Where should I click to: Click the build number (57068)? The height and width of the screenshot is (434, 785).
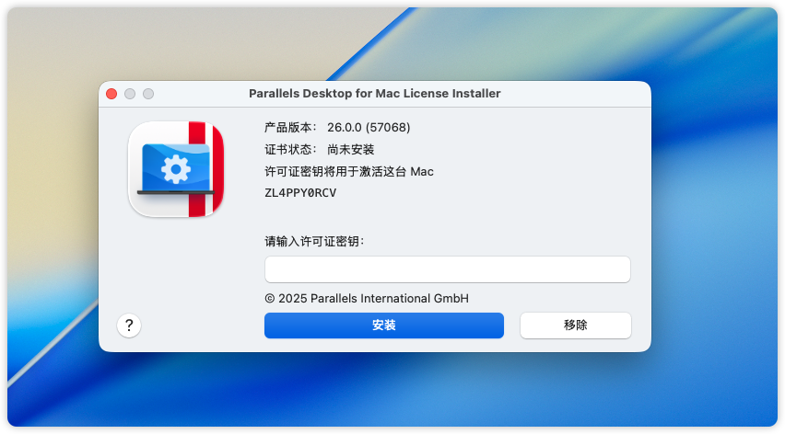click(x=388, y=127)
